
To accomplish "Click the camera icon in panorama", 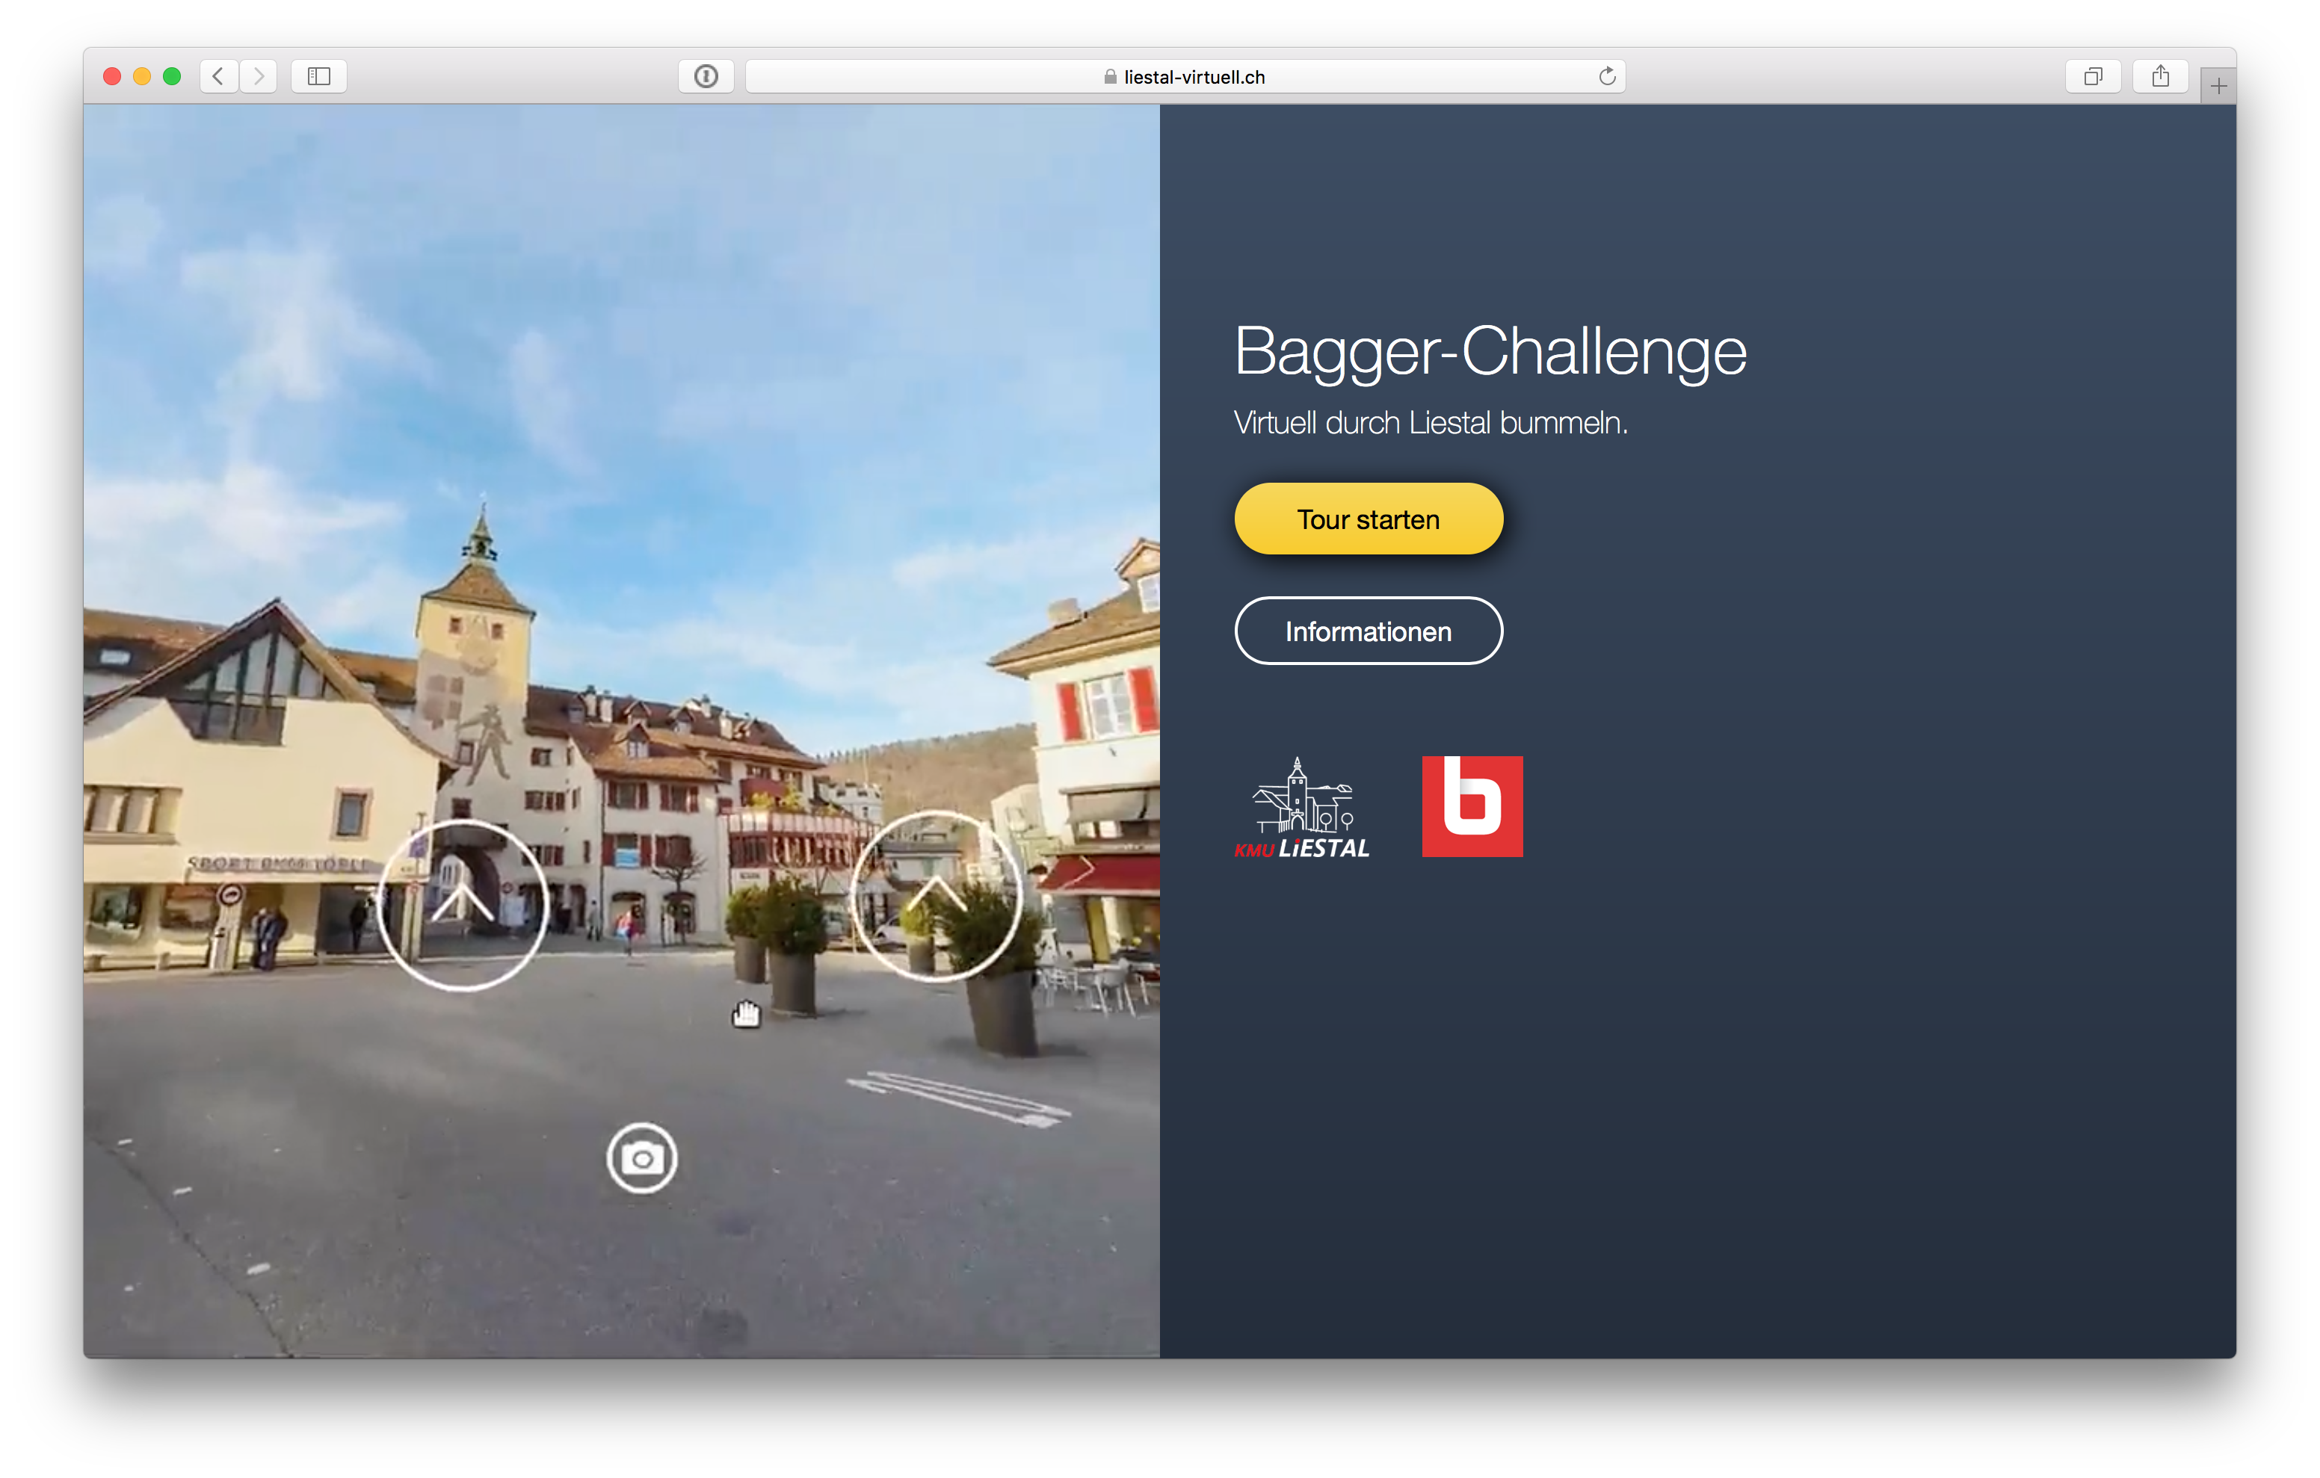I will click(641, 1158).
